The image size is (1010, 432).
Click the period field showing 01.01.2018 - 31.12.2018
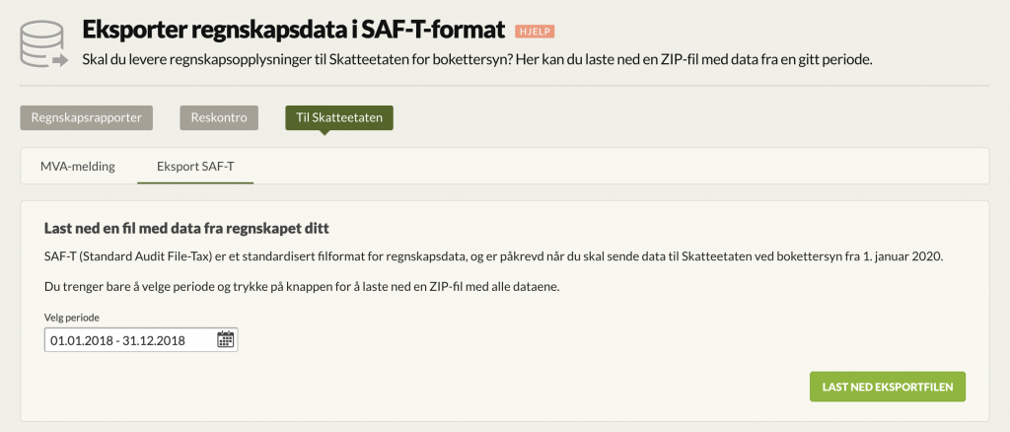[141, 340]
